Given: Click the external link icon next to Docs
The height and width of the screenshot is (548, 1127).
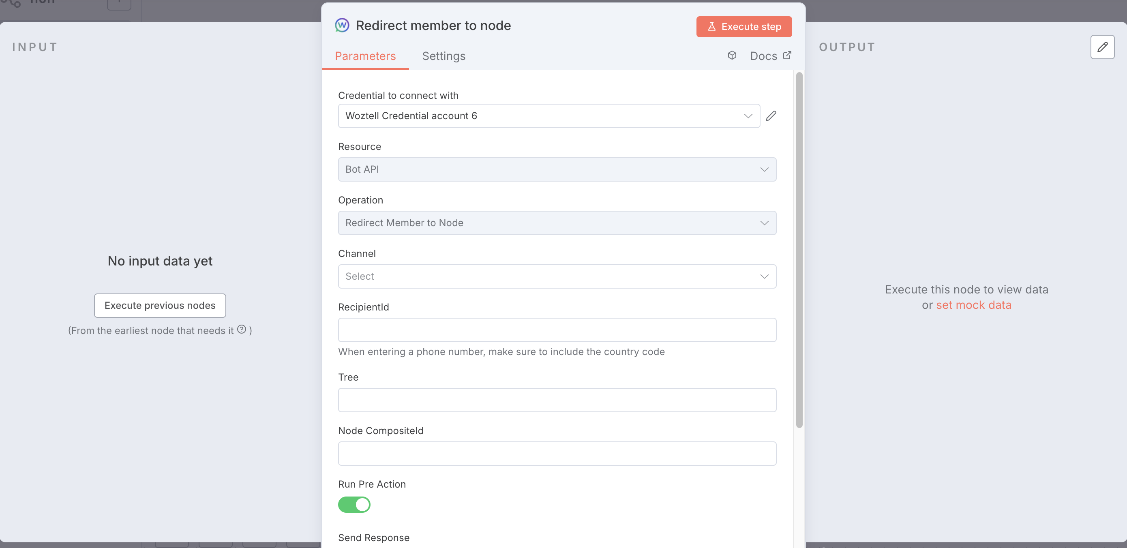Looking at the screenshot, I should click(787, 56).
